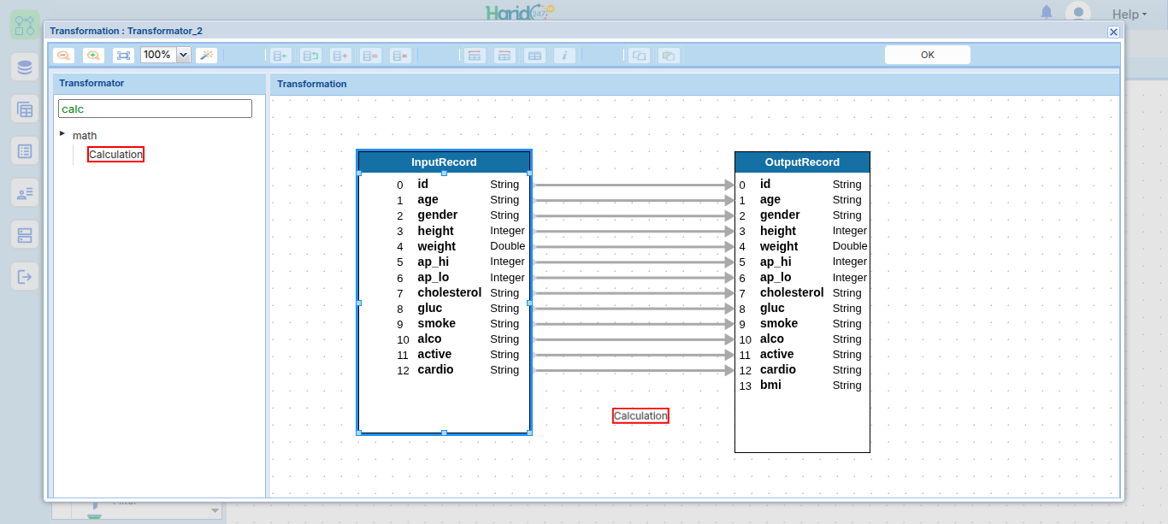Viewport: 1168px width, 524px height.
Task: Click the notification bell icon
Action: tap(1047, 12)
